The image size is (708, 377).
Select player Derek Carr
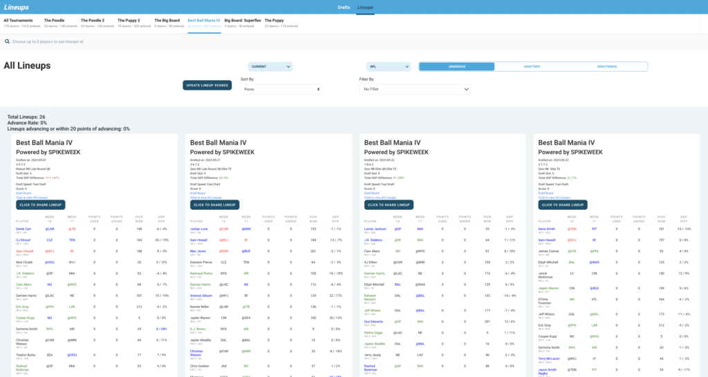24,229
